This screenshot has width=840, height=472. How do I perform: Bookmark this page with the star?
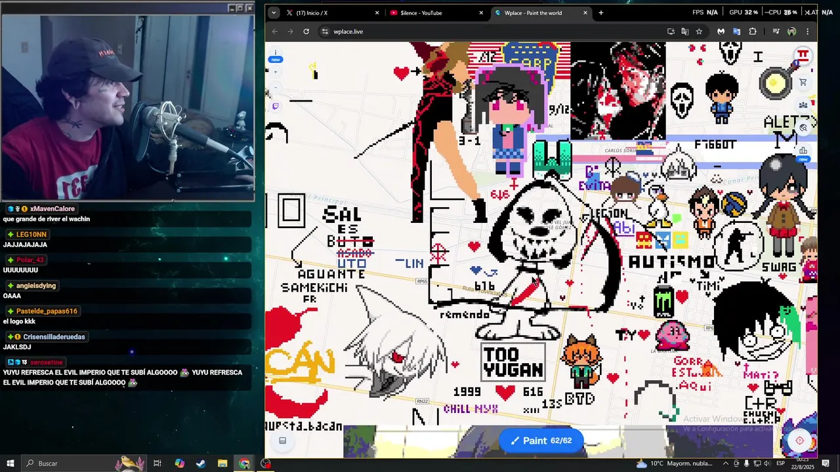pyautogui.click(x=699, y=31)
